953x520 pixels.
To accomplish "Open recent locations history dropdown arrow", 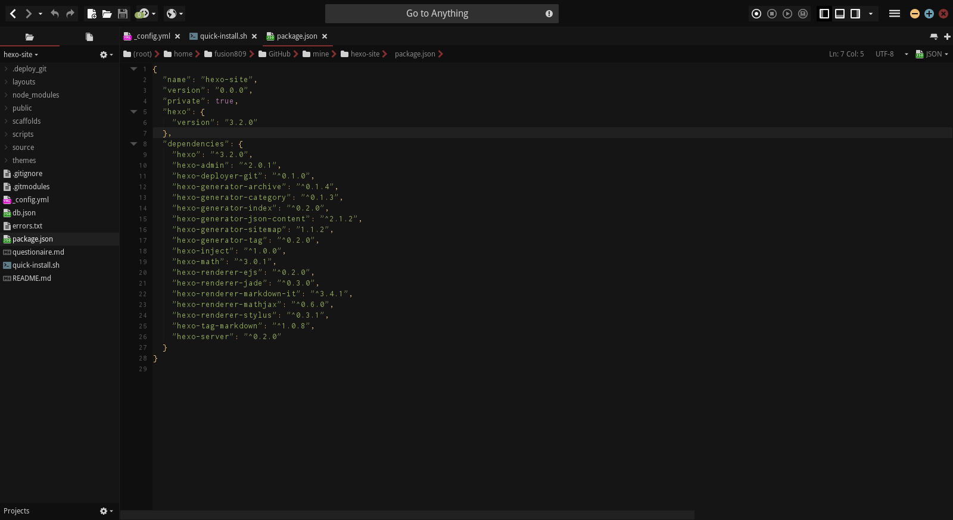I will pyautogui.click(x=41, y=14).
